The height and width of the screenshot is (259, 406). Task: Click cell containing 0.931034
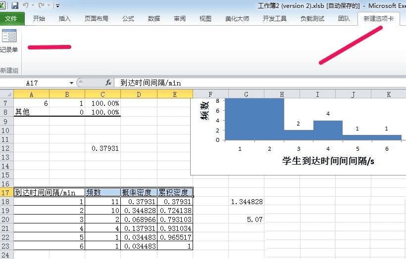point(175,228)
